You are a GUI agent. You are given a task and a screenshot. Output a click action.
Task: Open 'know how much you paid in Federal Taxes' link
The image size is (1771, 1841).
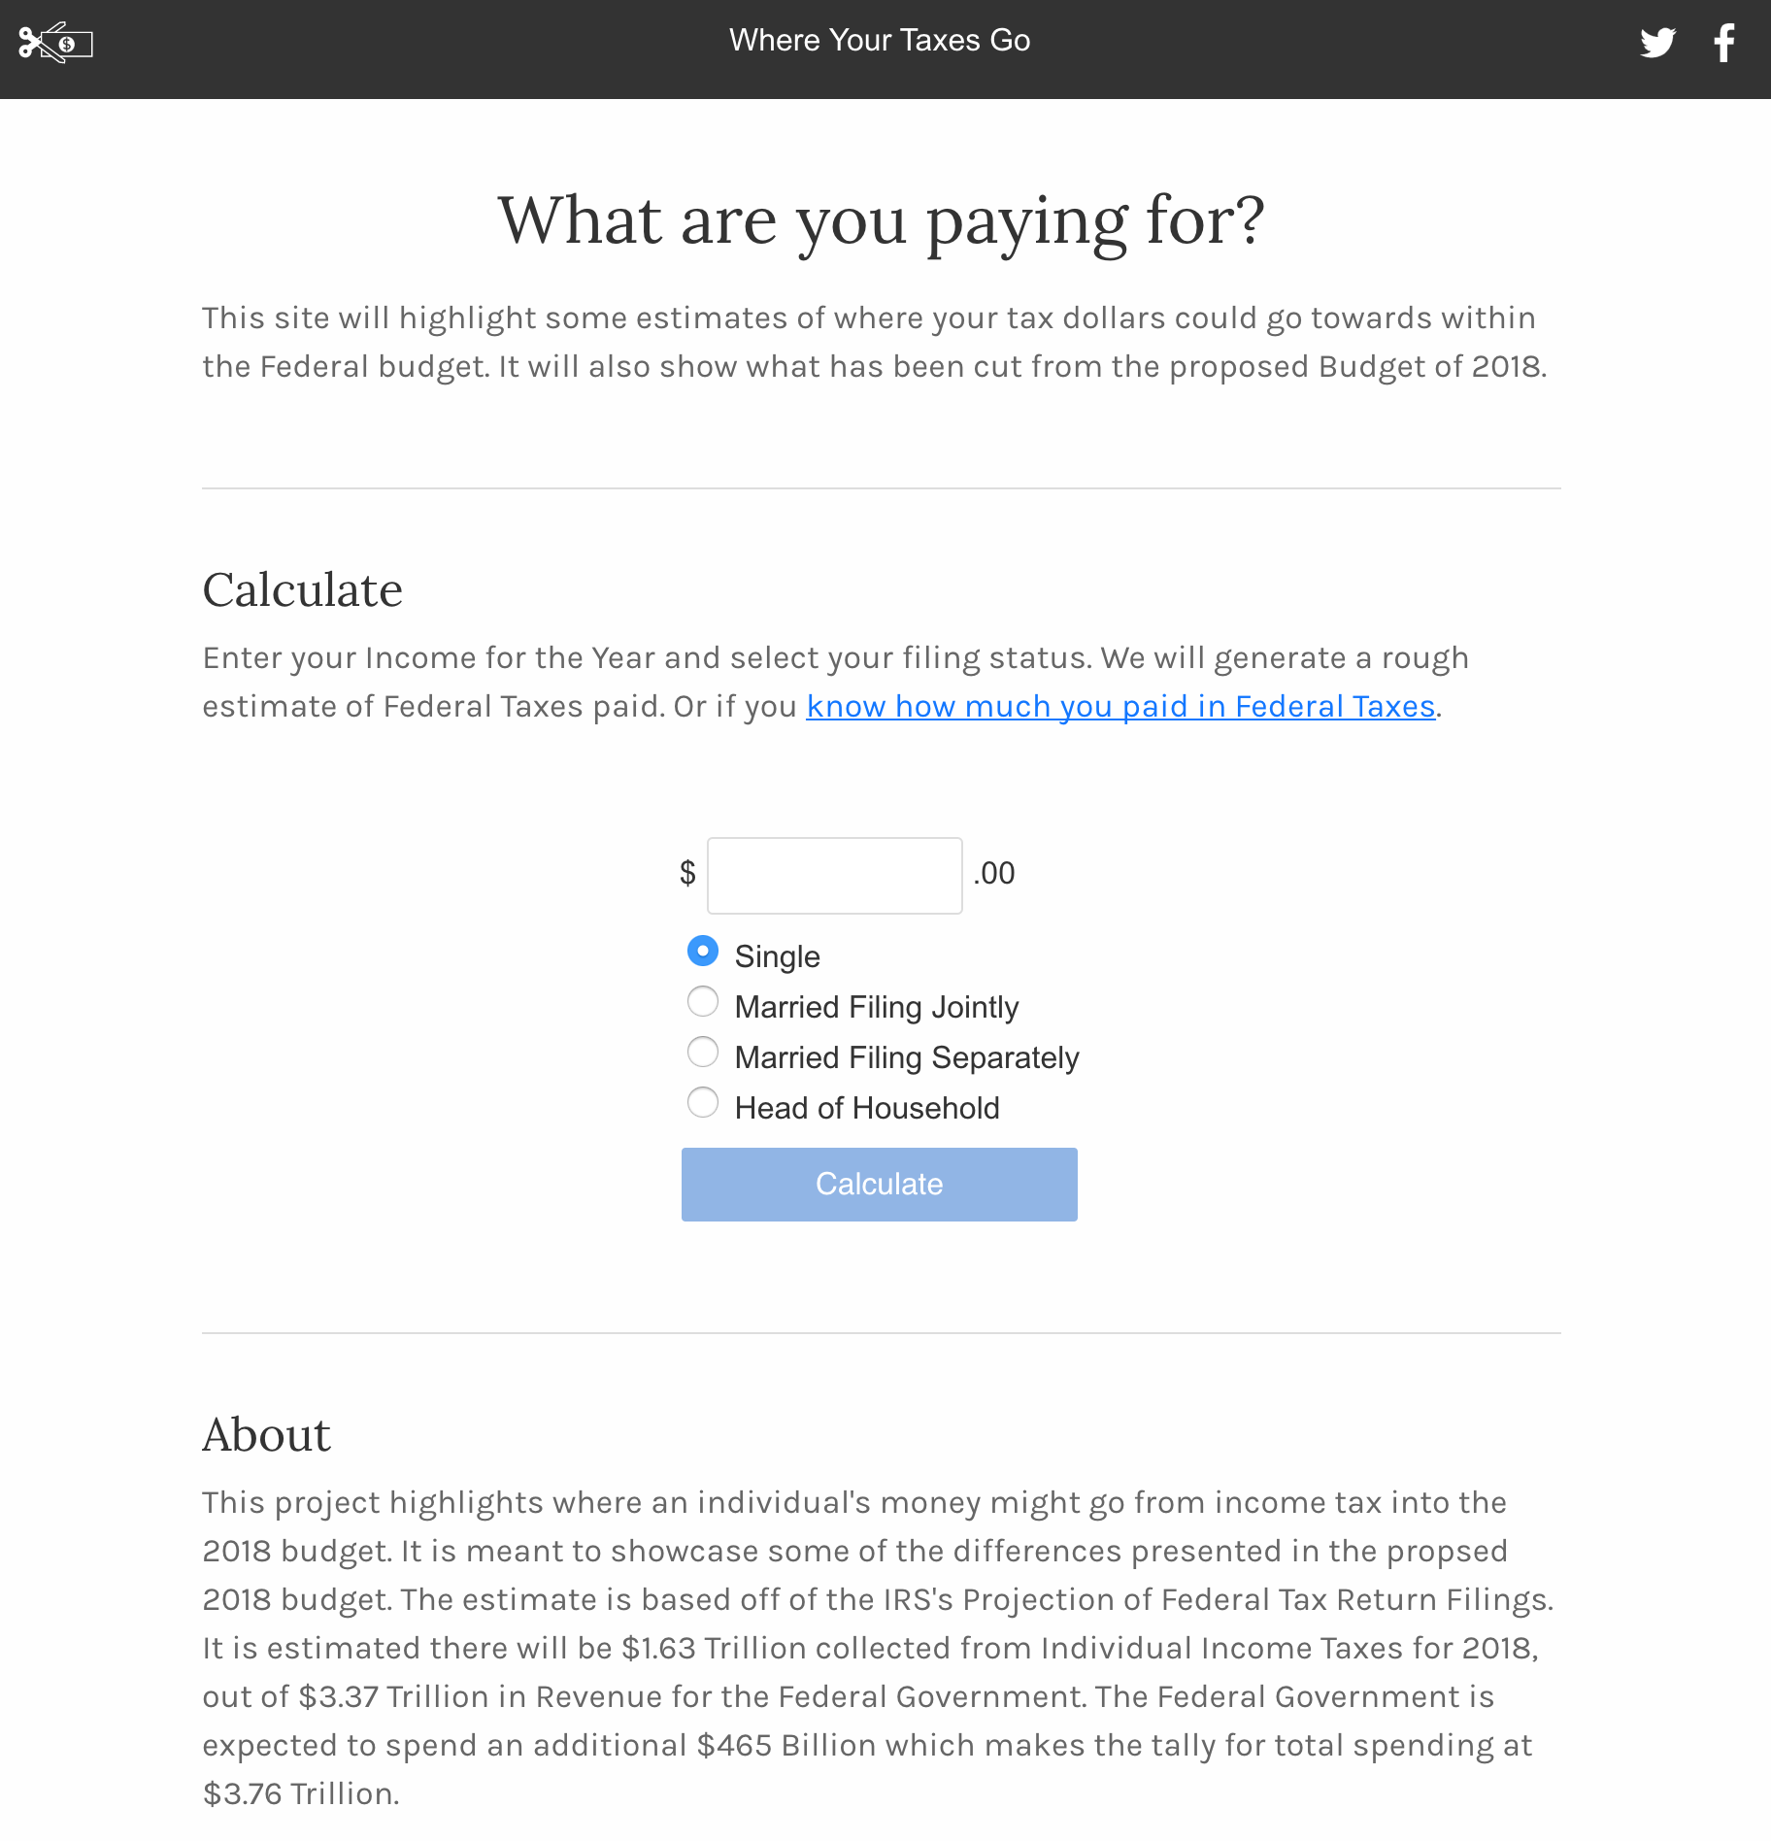[1119, 706]
